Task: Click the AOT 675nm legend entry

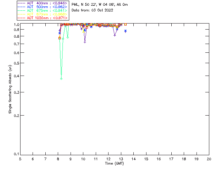Action: pos(42,10)
